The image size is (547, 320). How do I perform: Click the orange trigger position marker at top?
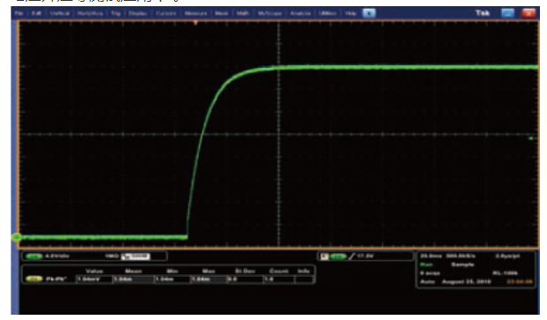coord(195,23)
